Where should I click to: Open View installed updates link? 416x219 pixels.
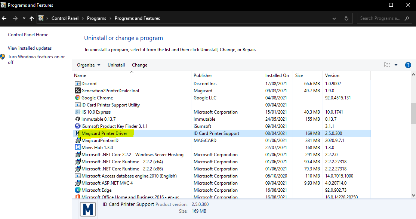[x=30, y=48]
